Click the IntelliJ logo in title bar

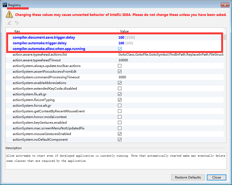click(5, 5)
